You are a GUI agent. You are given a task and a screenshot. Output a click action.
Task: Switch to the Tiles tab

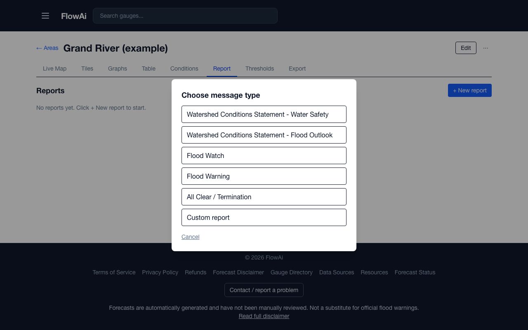point(87,68)
